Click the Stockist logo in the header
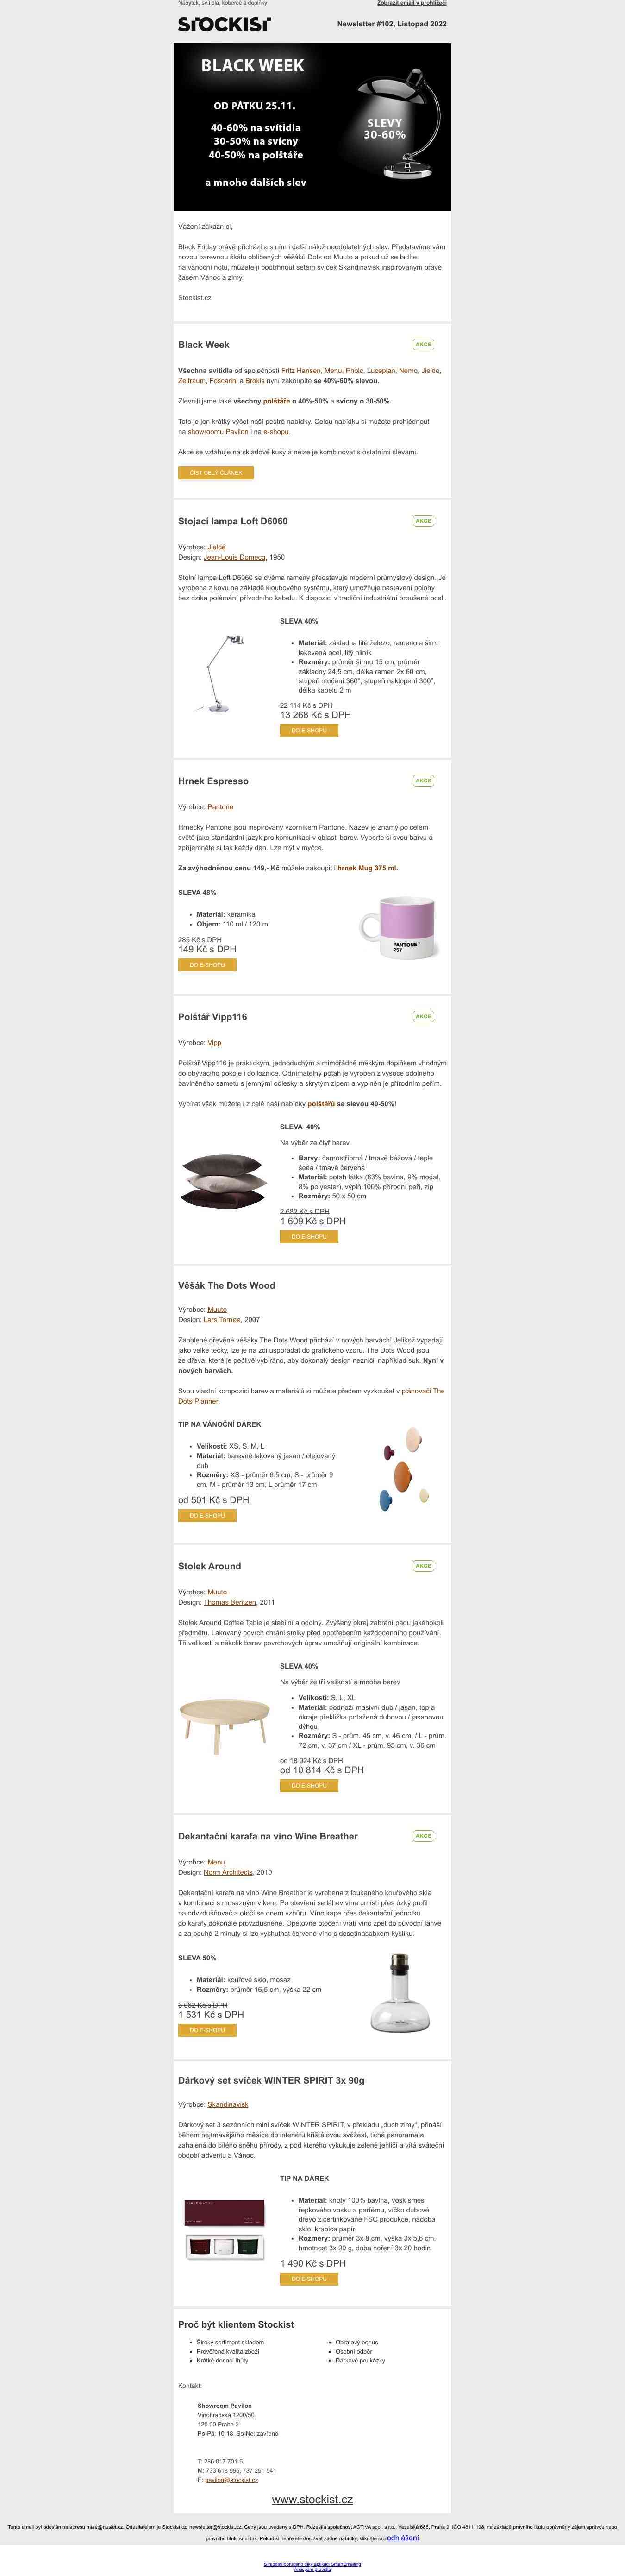The width and height of the screenshot is (625, 2576). pos(224,23)
